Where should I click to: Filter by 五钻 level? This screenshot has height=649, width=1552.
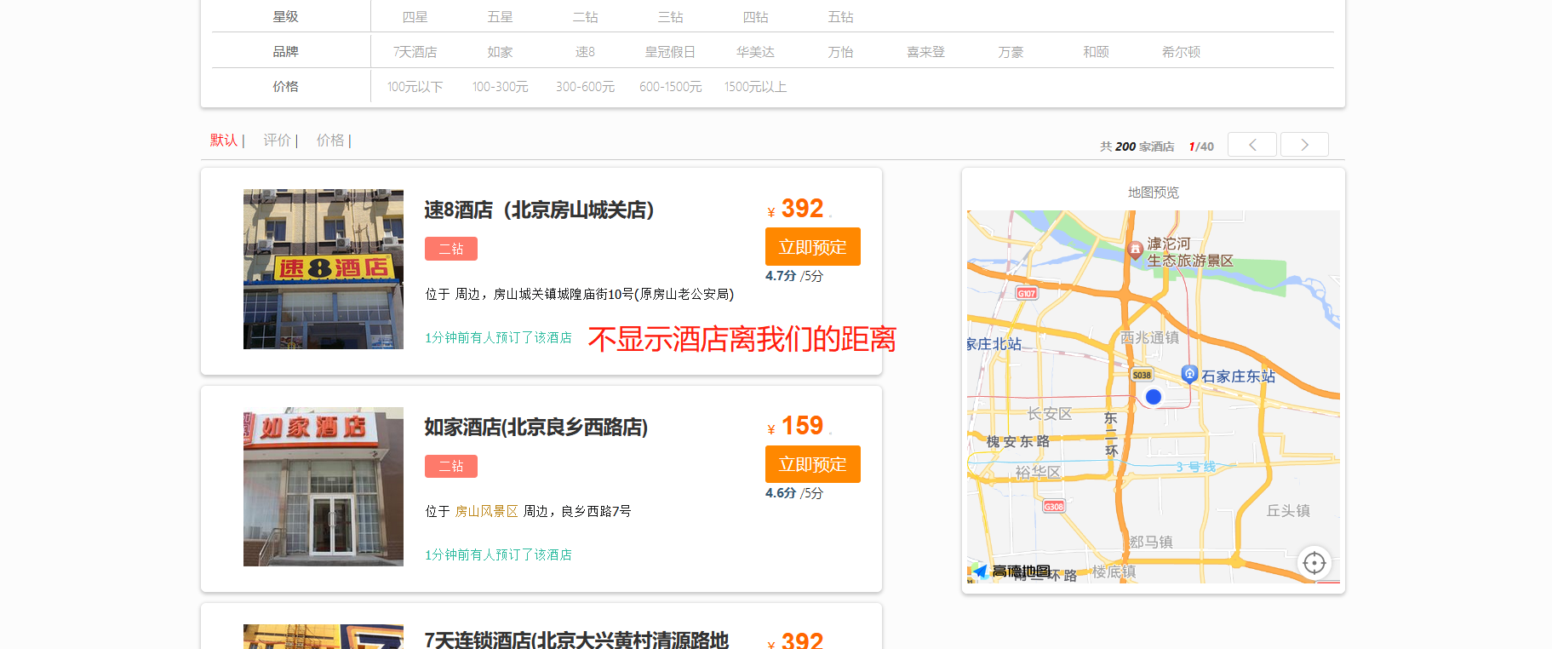841,17
